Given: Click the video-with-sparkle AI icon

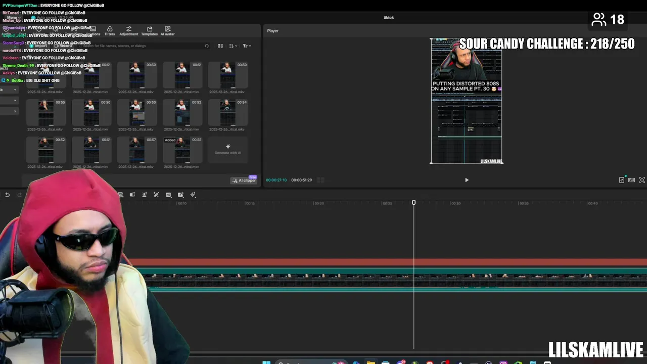Looking at the screenshot, I should point(180,195).
